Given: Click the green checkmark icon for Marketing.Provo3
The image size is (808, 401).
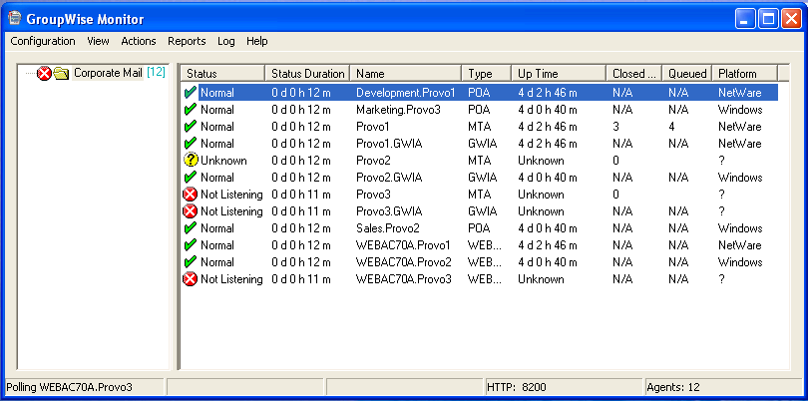Looking at the screenshot, I should pyautogui.click(x=191, y=110).
